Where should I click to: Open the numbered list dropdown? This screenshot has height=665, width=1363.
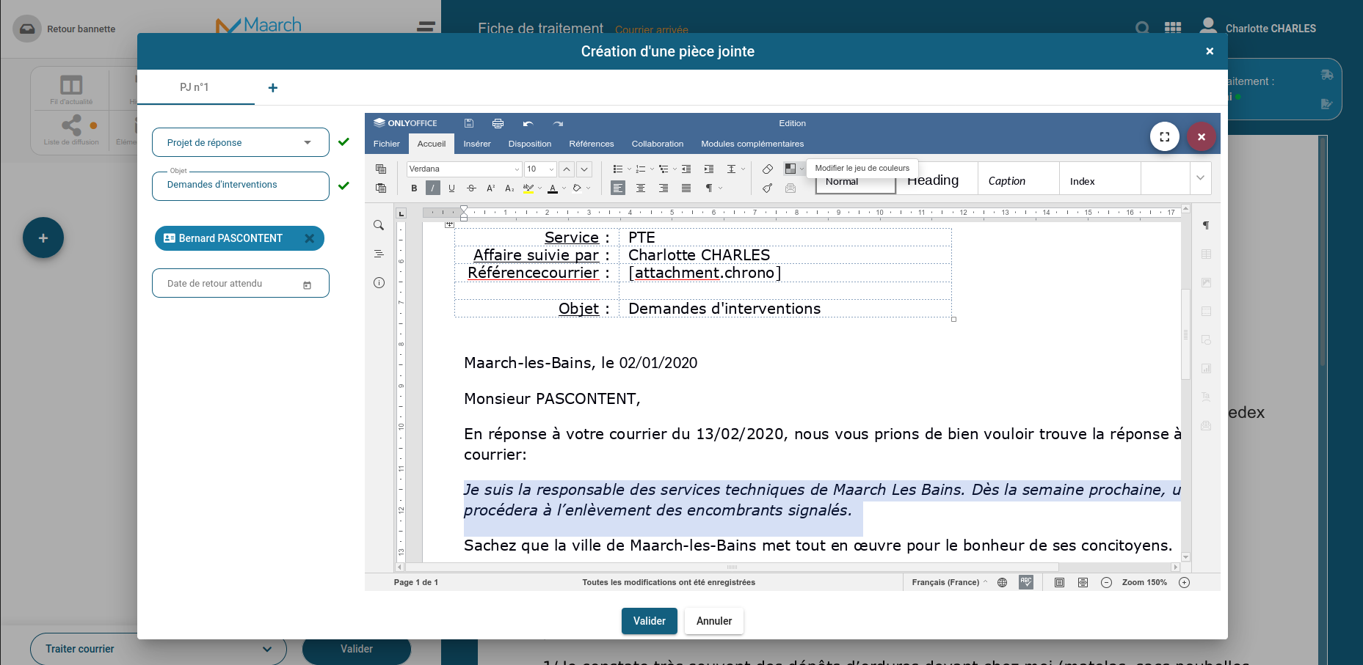pos(652,169)
